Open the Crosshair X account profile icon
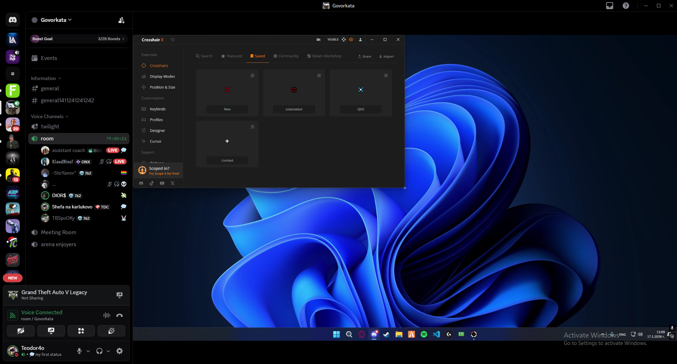 [360, 40]
